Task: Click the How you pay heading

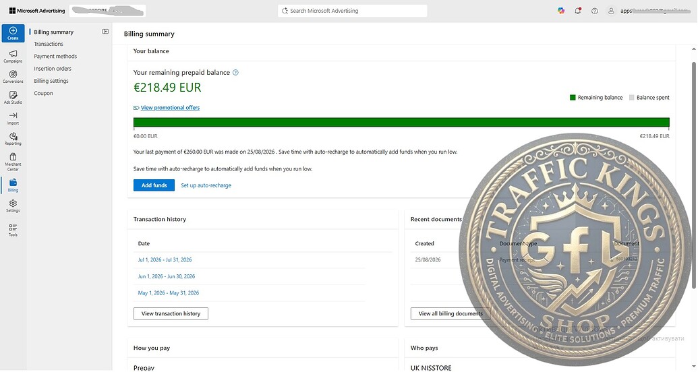Action: (152, 348)
